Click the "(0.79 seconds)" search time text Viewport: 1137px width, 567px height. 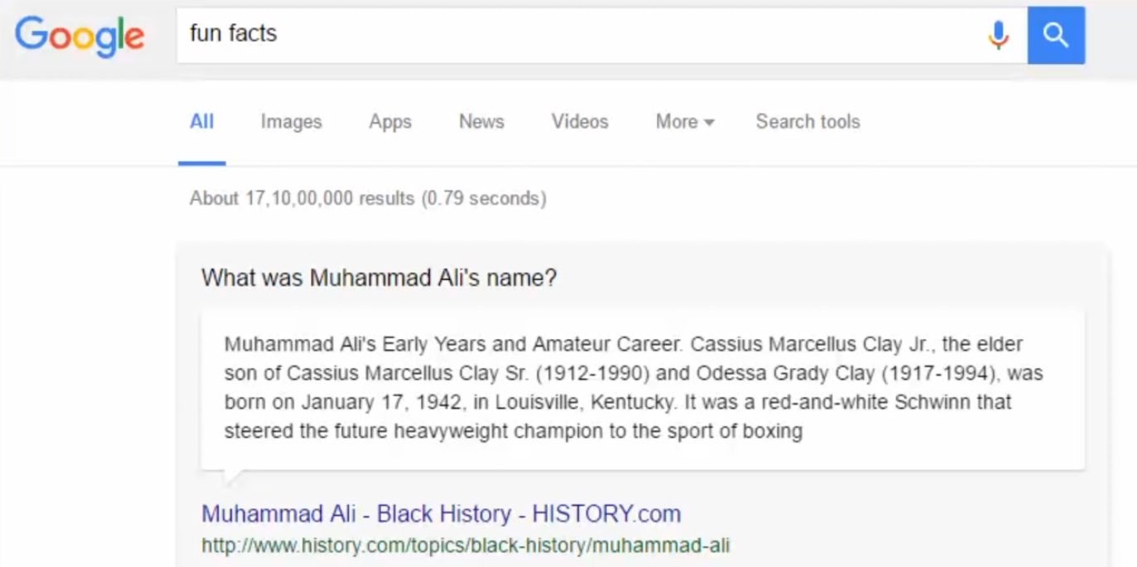pos(484,198)
